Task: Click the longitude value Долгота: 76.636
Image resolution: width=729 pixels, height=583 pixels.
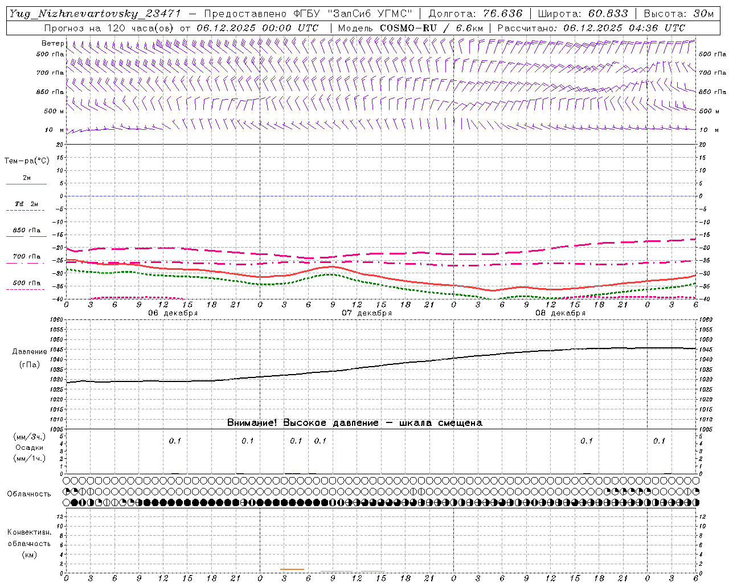Action: tap(475, 14)
